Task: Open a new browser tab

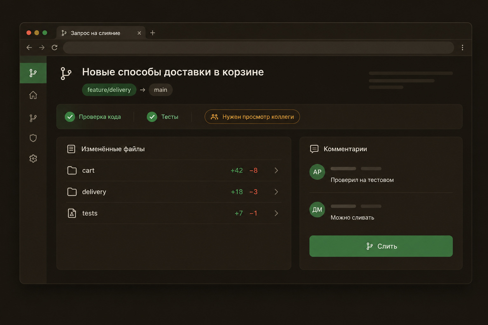Action: point(152,33)
